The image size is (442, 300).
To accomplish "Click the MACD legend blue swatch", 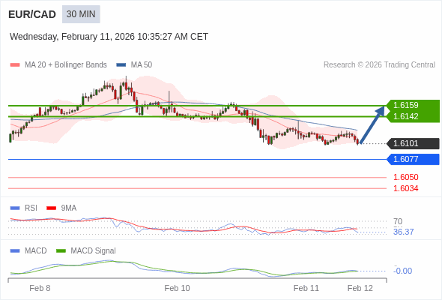I will coord(15,251).
